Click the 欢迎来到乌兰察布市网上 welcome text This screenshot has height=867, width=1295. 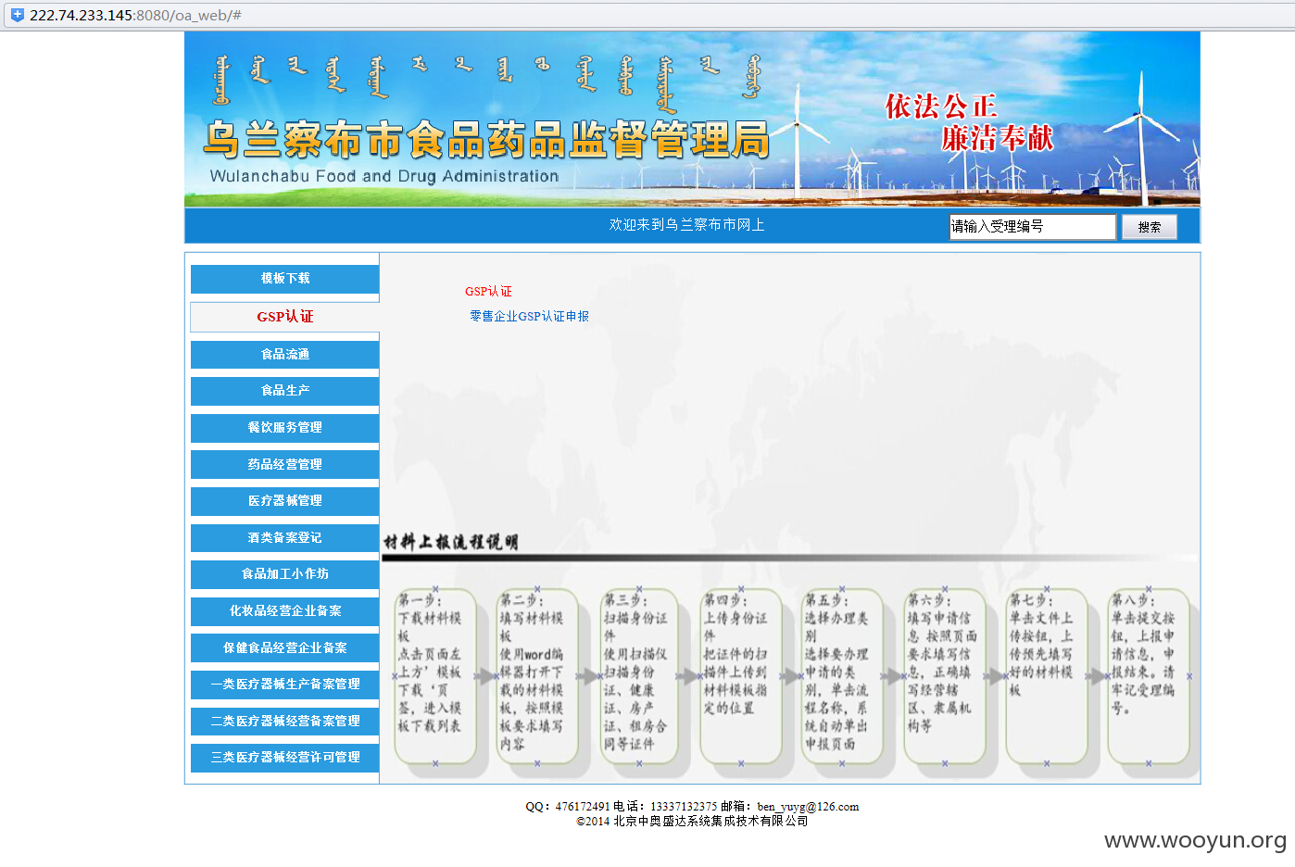pos(686,225)
